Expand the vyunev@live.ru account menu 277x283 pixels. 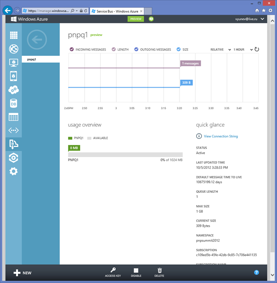pyautogui.click(x=250, y=19)
